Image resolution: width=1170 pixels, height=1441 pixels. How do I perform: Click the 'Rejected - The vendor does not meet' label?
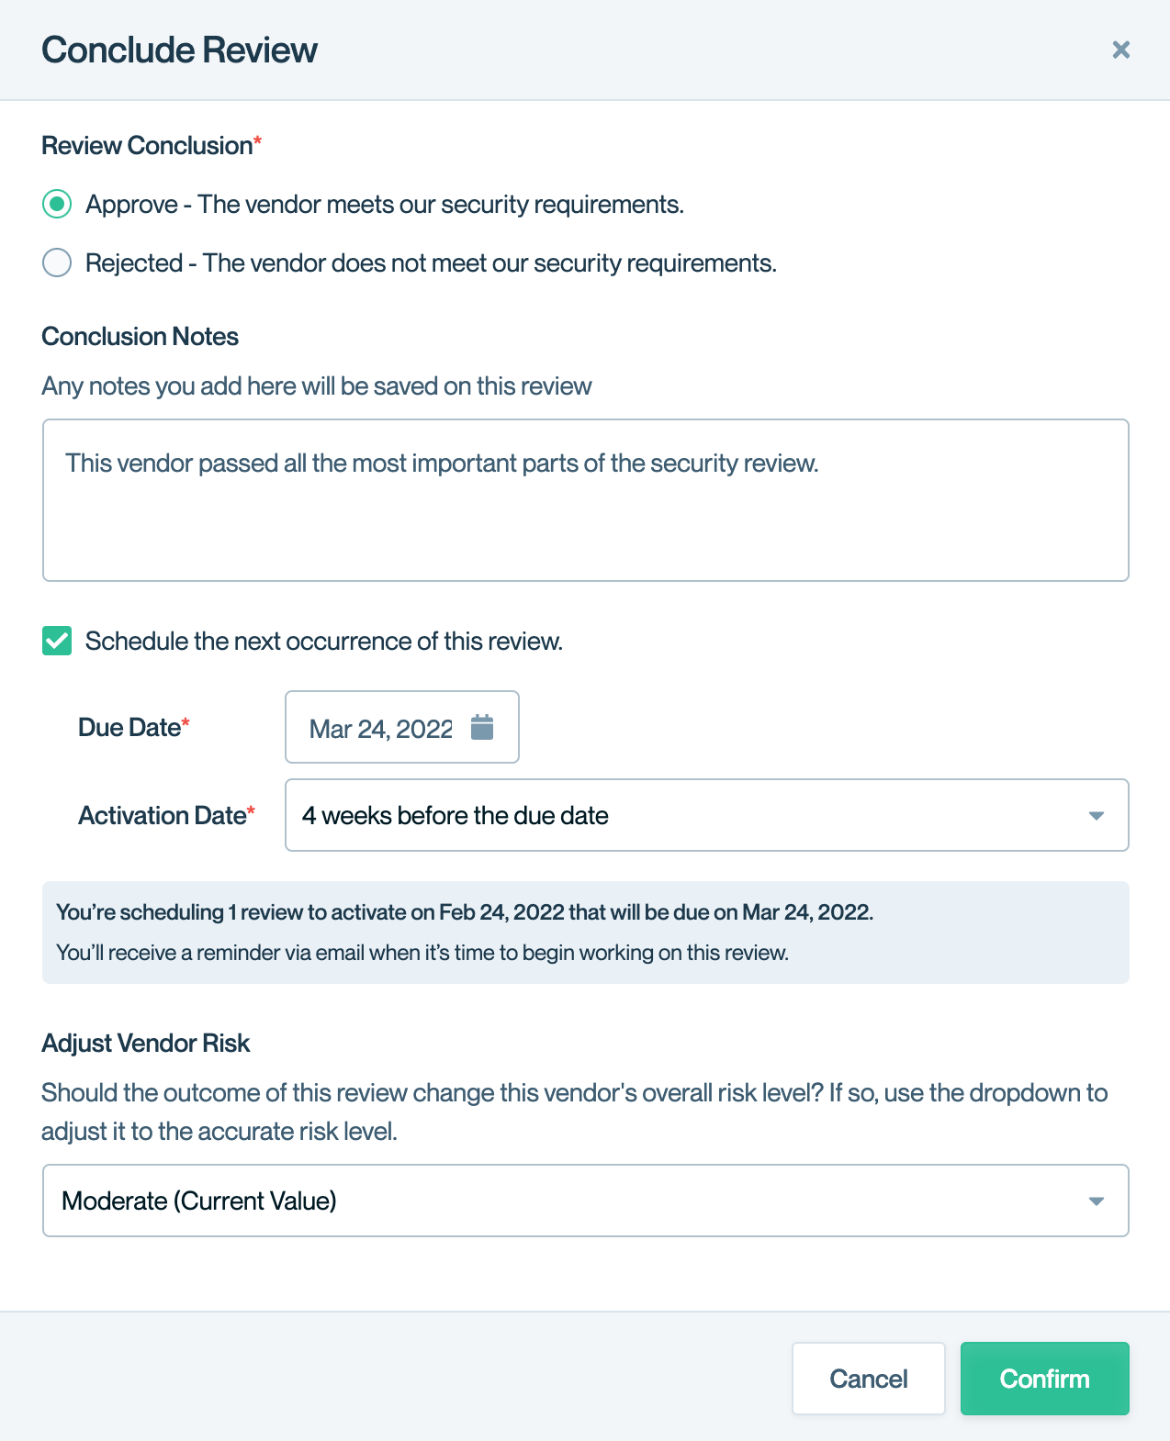click(431, 263)
